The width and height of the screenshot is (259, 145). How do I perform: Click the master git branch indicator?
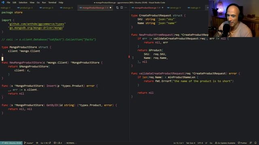click(x=29, y=143)
